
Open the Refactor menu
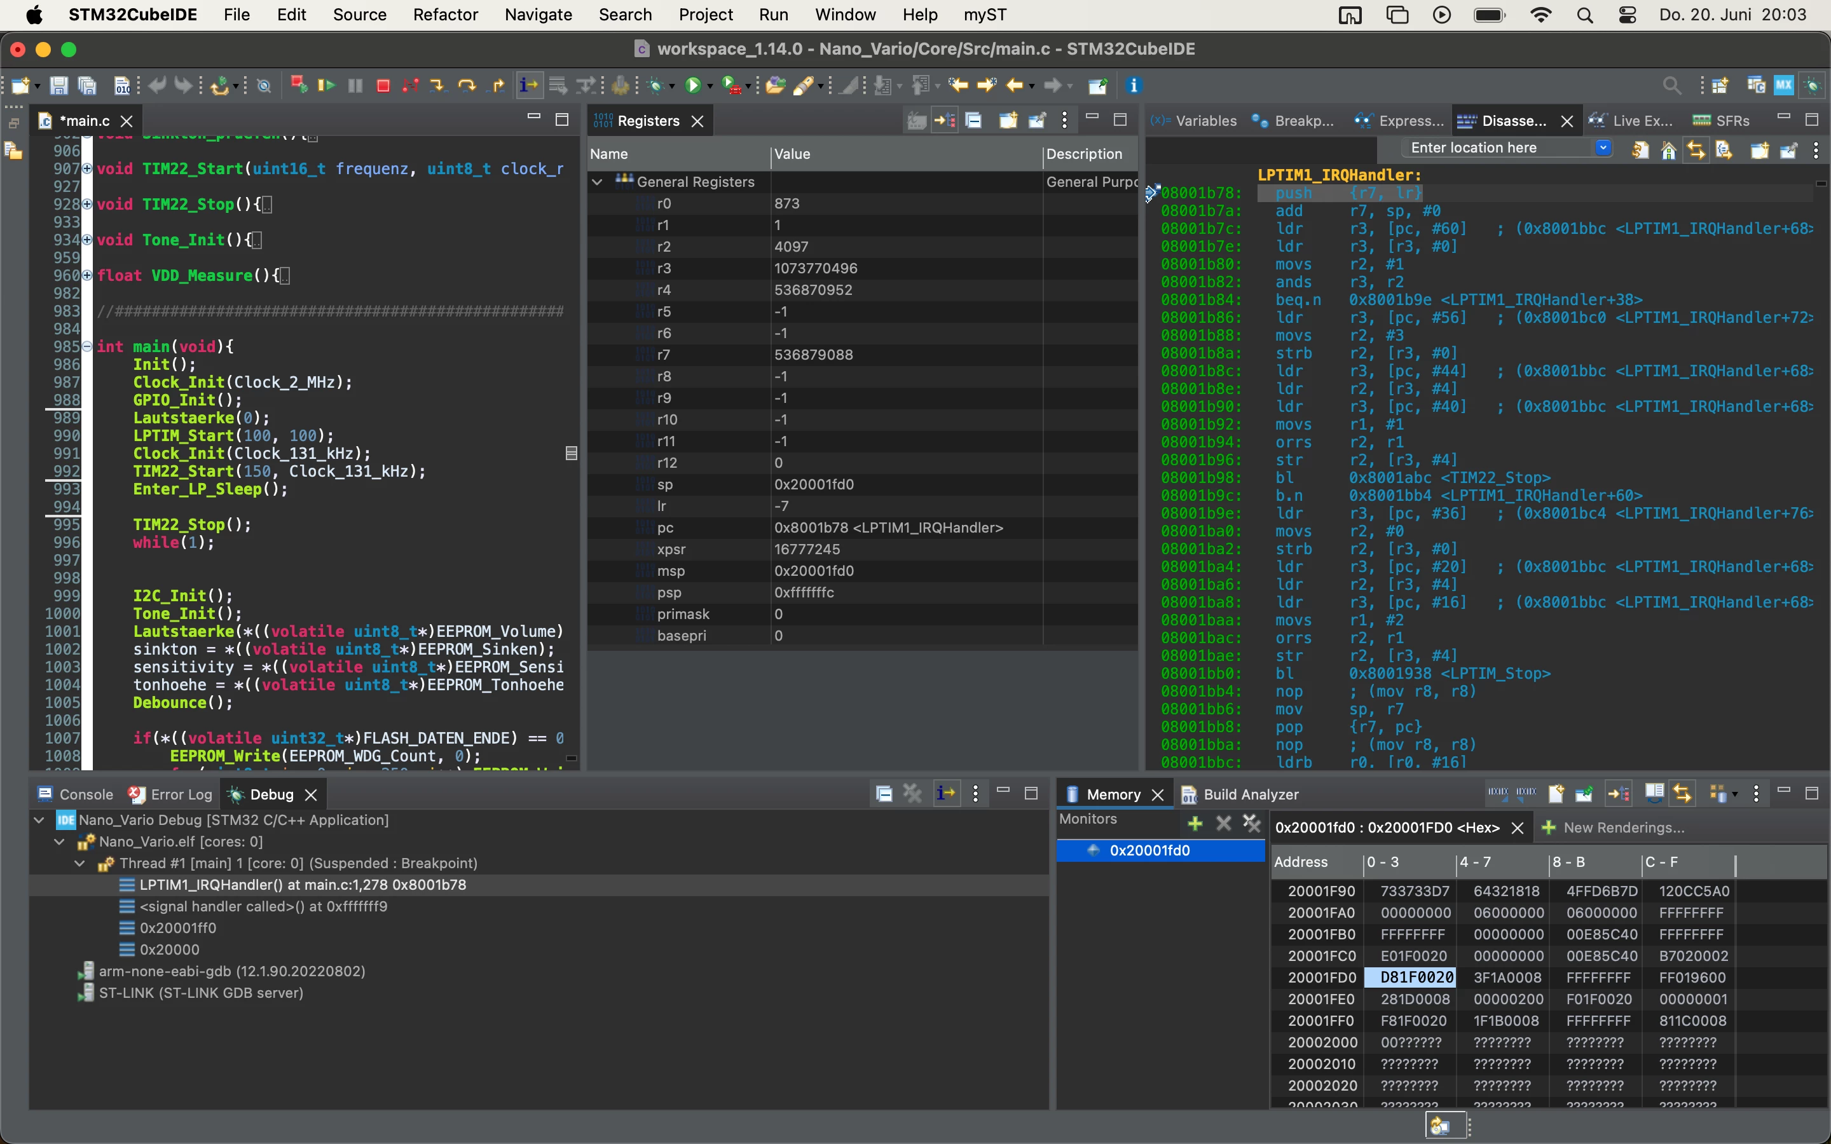(445, 15)
